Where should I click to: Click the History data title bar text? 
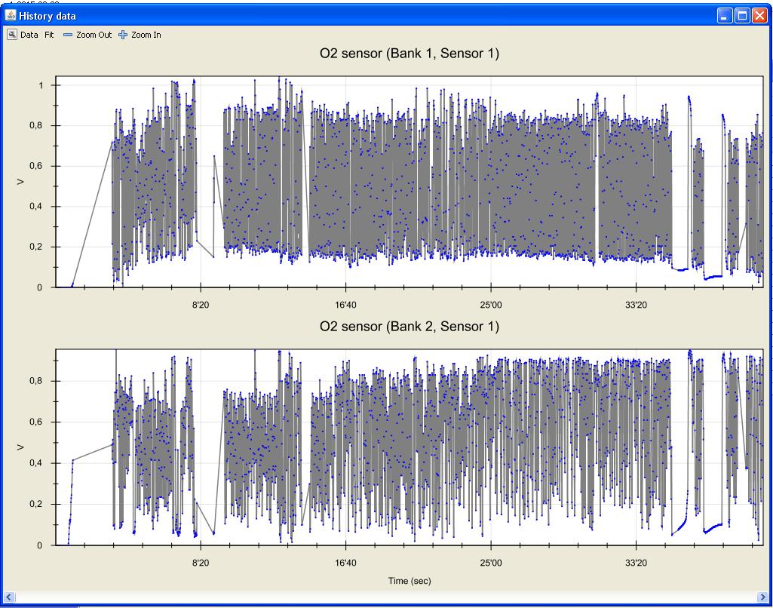pos(48,16)
